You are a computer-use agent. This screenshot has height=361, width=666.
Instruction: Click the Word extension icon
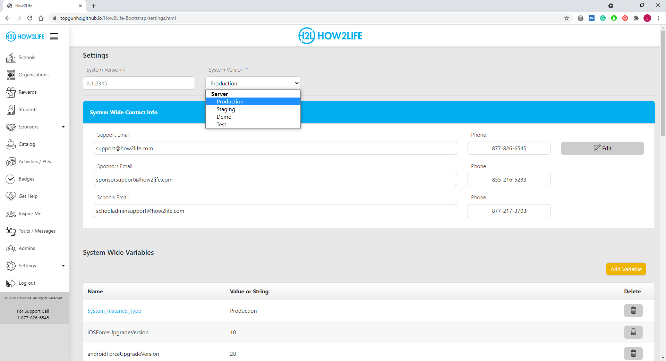(x=592, y=18)
